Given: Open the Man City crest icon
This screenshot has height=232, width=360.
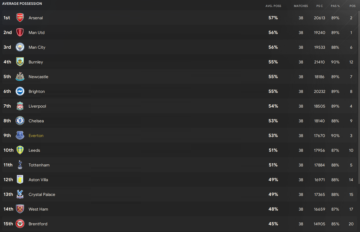Looking at the screenshot, I should click(20, 47).
